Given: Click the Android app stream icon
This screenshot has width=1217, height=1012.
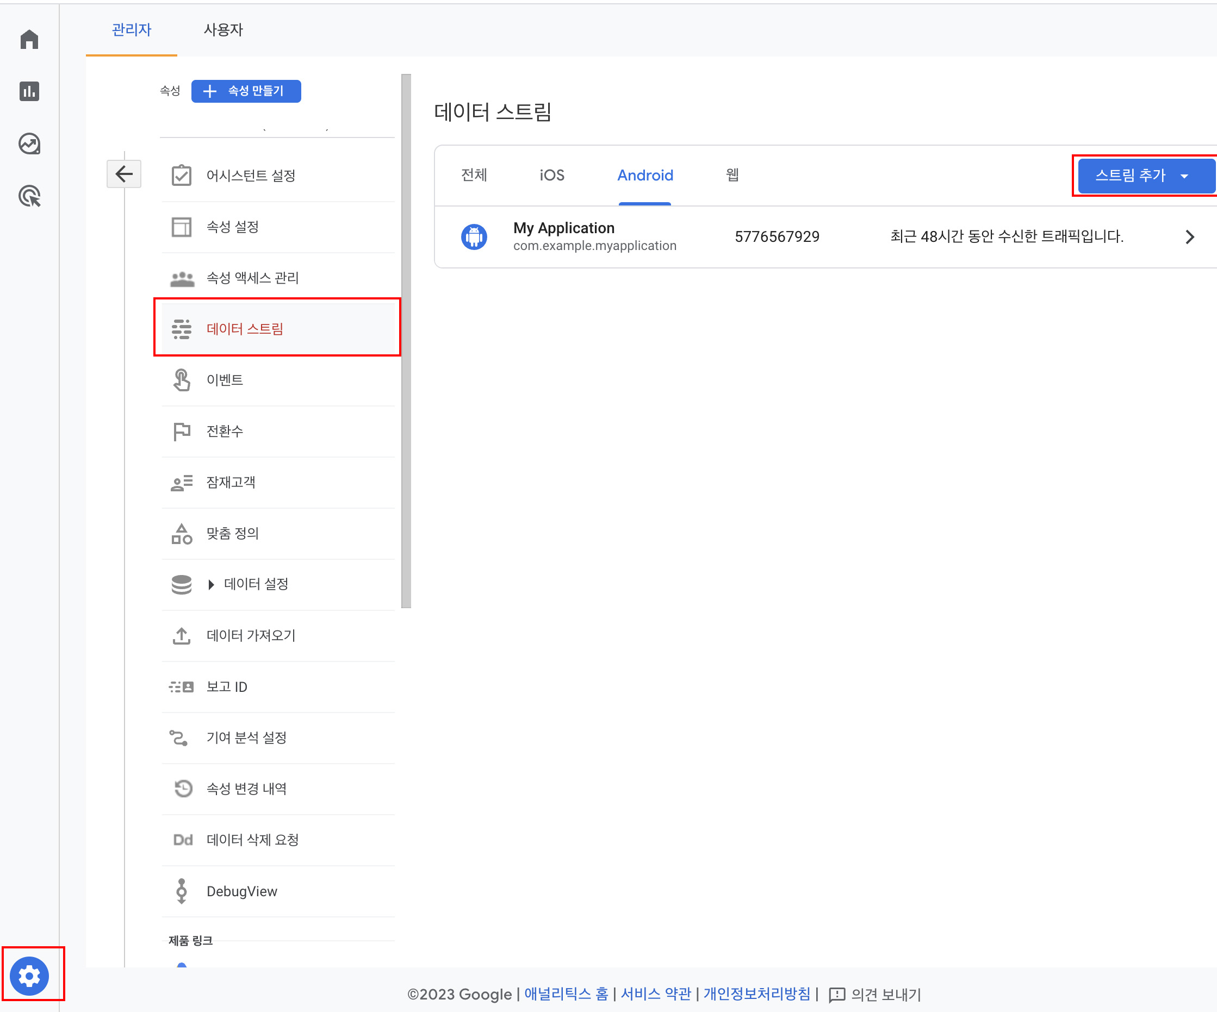Looking at the screenshot, I should [x=474, y=236].
